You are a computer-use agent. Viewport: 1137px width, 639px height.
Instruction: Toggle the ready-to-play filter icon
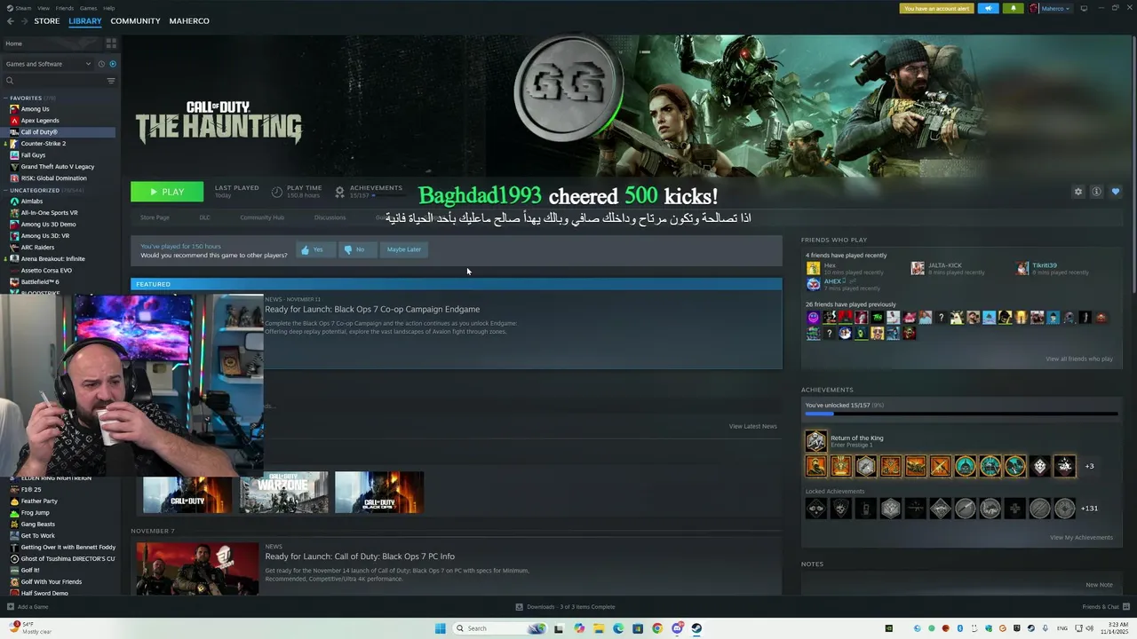112,64
